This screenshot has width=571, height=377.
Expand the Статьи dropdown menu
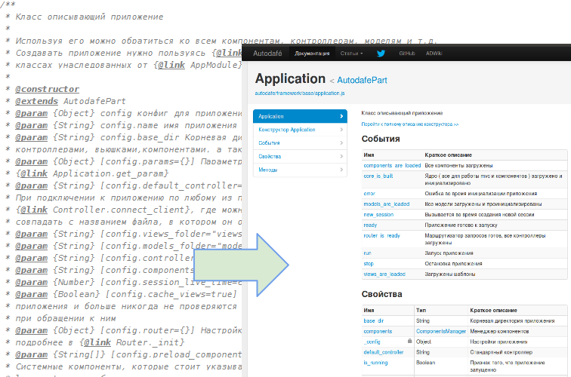tap(351, 54)
